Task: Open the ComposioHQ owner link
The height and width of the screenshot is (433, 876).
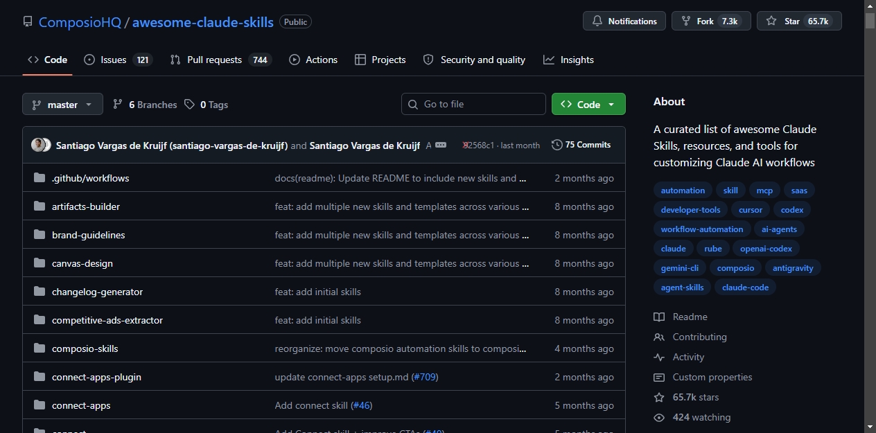Action: (80, 21)
